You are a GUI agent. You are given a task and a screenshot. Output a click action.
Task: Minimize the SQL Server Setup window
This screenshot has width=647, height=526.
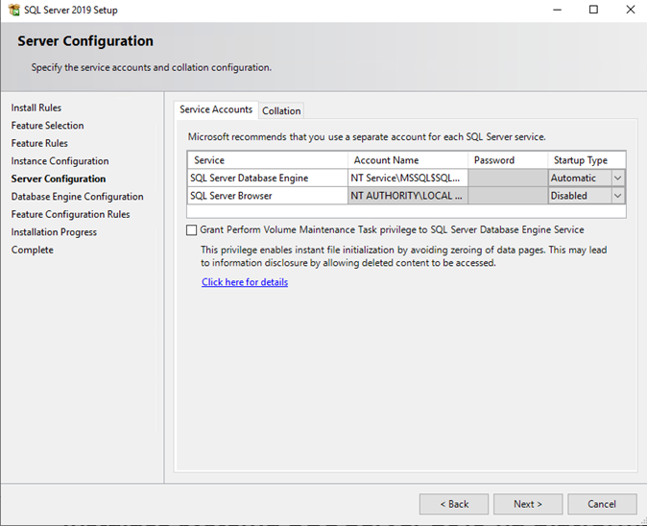click(557, 10)
